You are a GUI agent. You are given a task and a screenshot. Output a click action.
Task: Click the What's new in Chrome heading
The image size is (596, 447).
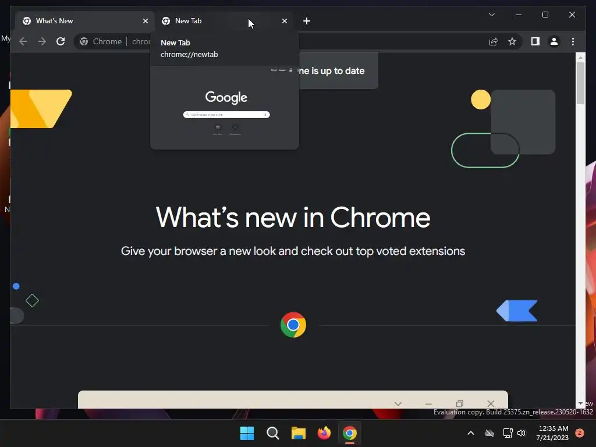coord(293,218)
